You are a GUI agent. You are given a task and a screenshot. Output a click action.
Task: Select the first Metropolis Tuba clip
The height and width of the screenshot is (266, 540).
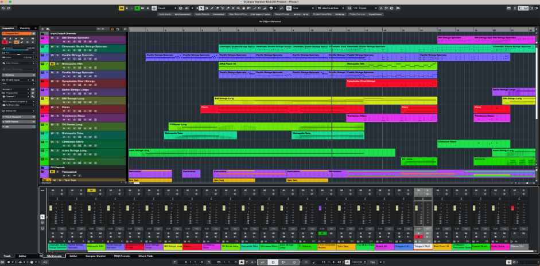(200, 135)
